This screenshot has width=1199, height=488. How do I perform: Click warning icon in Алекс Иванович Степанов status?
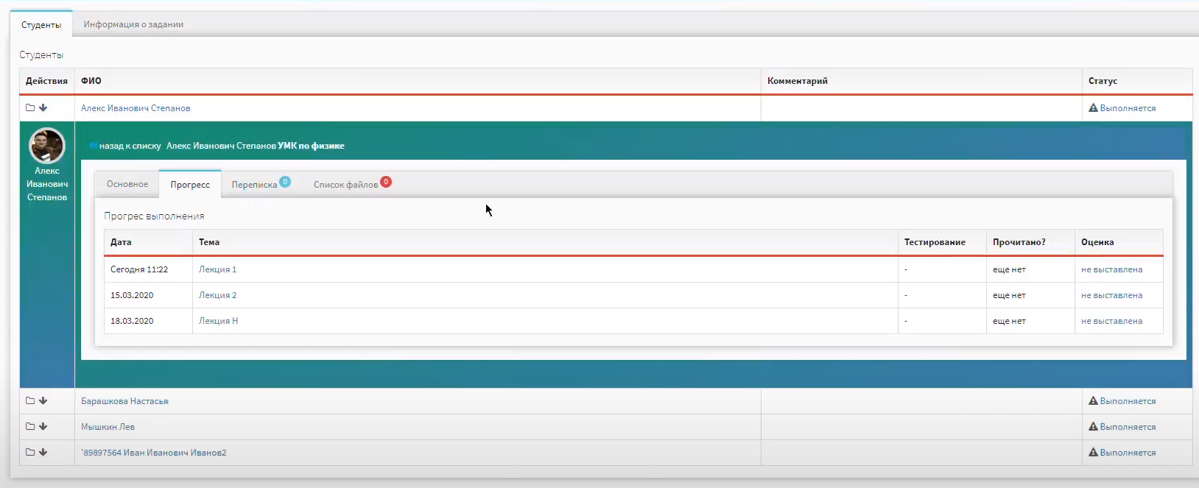(1093, 107)
